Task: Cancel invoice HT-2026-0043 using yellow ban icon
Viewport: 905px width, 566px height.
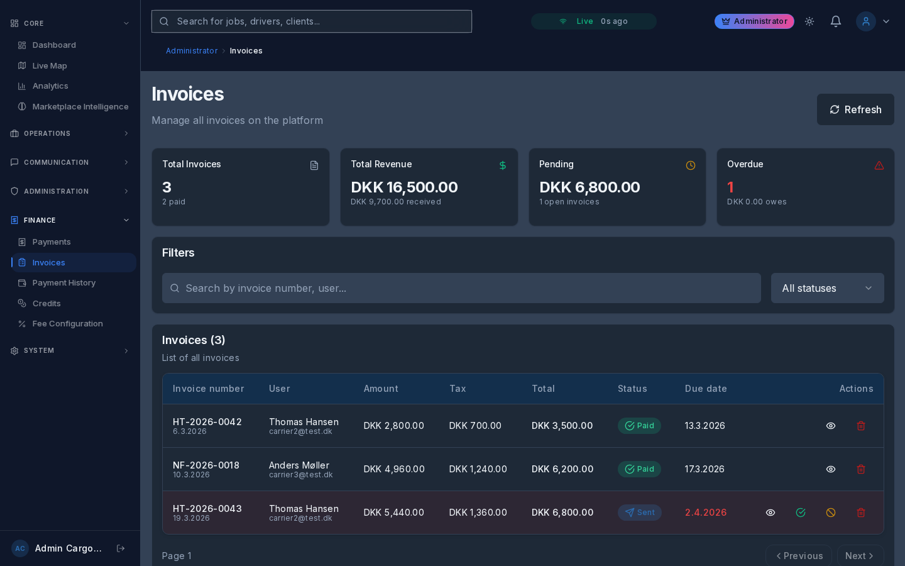Action: click(831, 513)
